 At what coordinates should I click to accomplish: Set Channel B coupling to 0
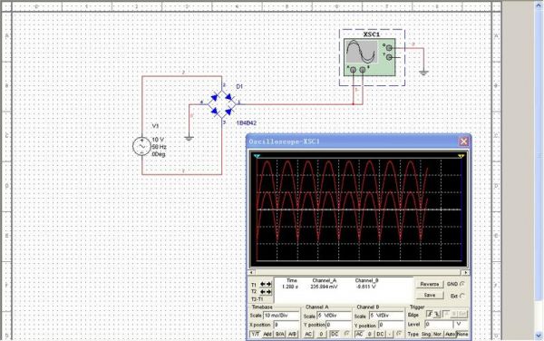370,334
